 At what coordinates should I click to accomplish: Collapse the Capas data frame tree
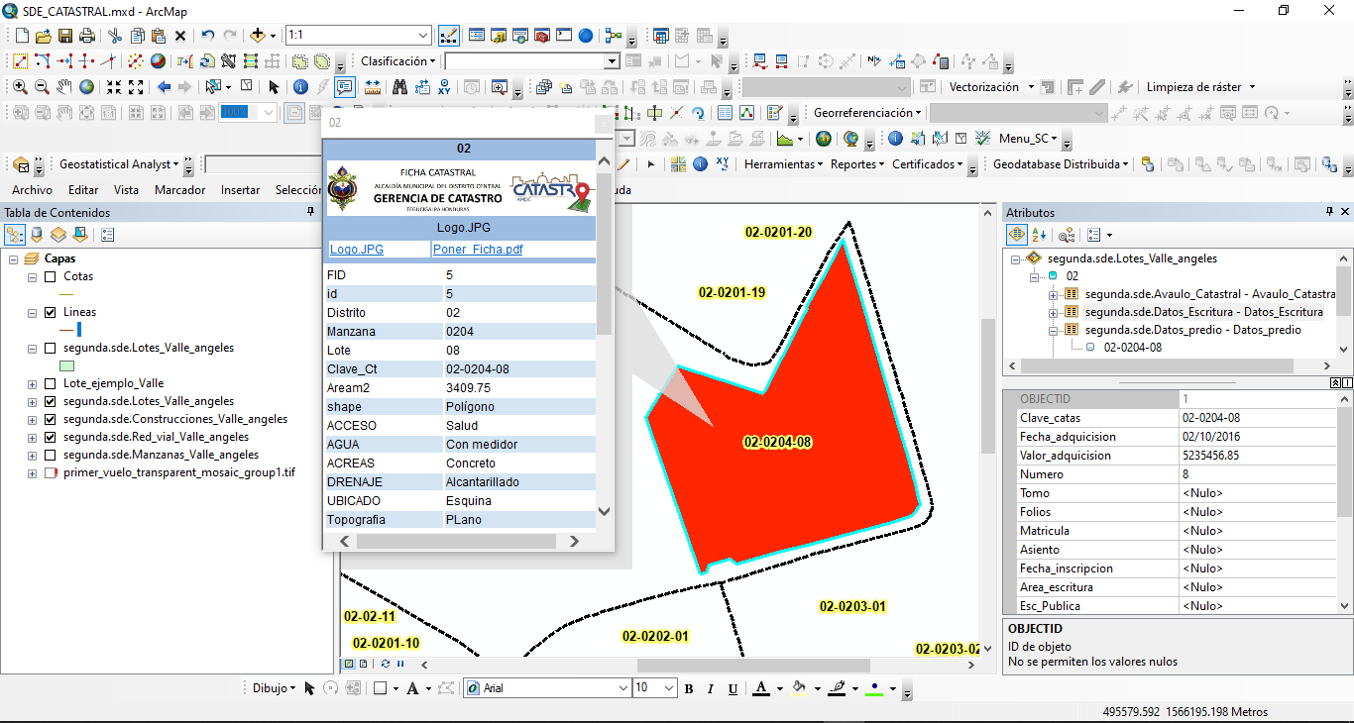coord(14,259)
